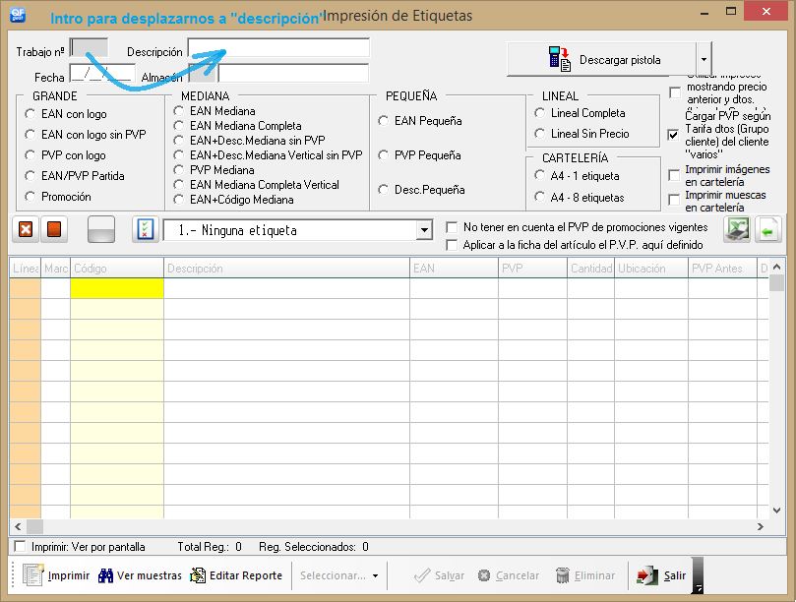Click the yellow Código cell in grid
Screen dimensions: 796x602
[117, 288]
